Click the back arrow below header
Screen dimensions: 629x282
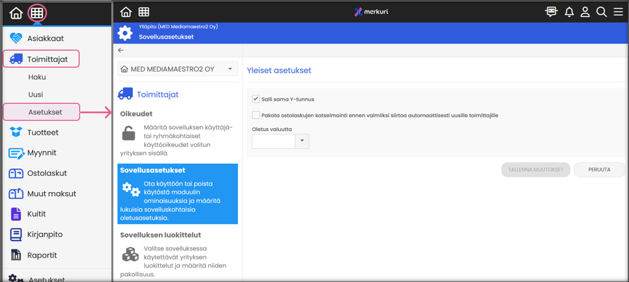[x=121, y=50]
